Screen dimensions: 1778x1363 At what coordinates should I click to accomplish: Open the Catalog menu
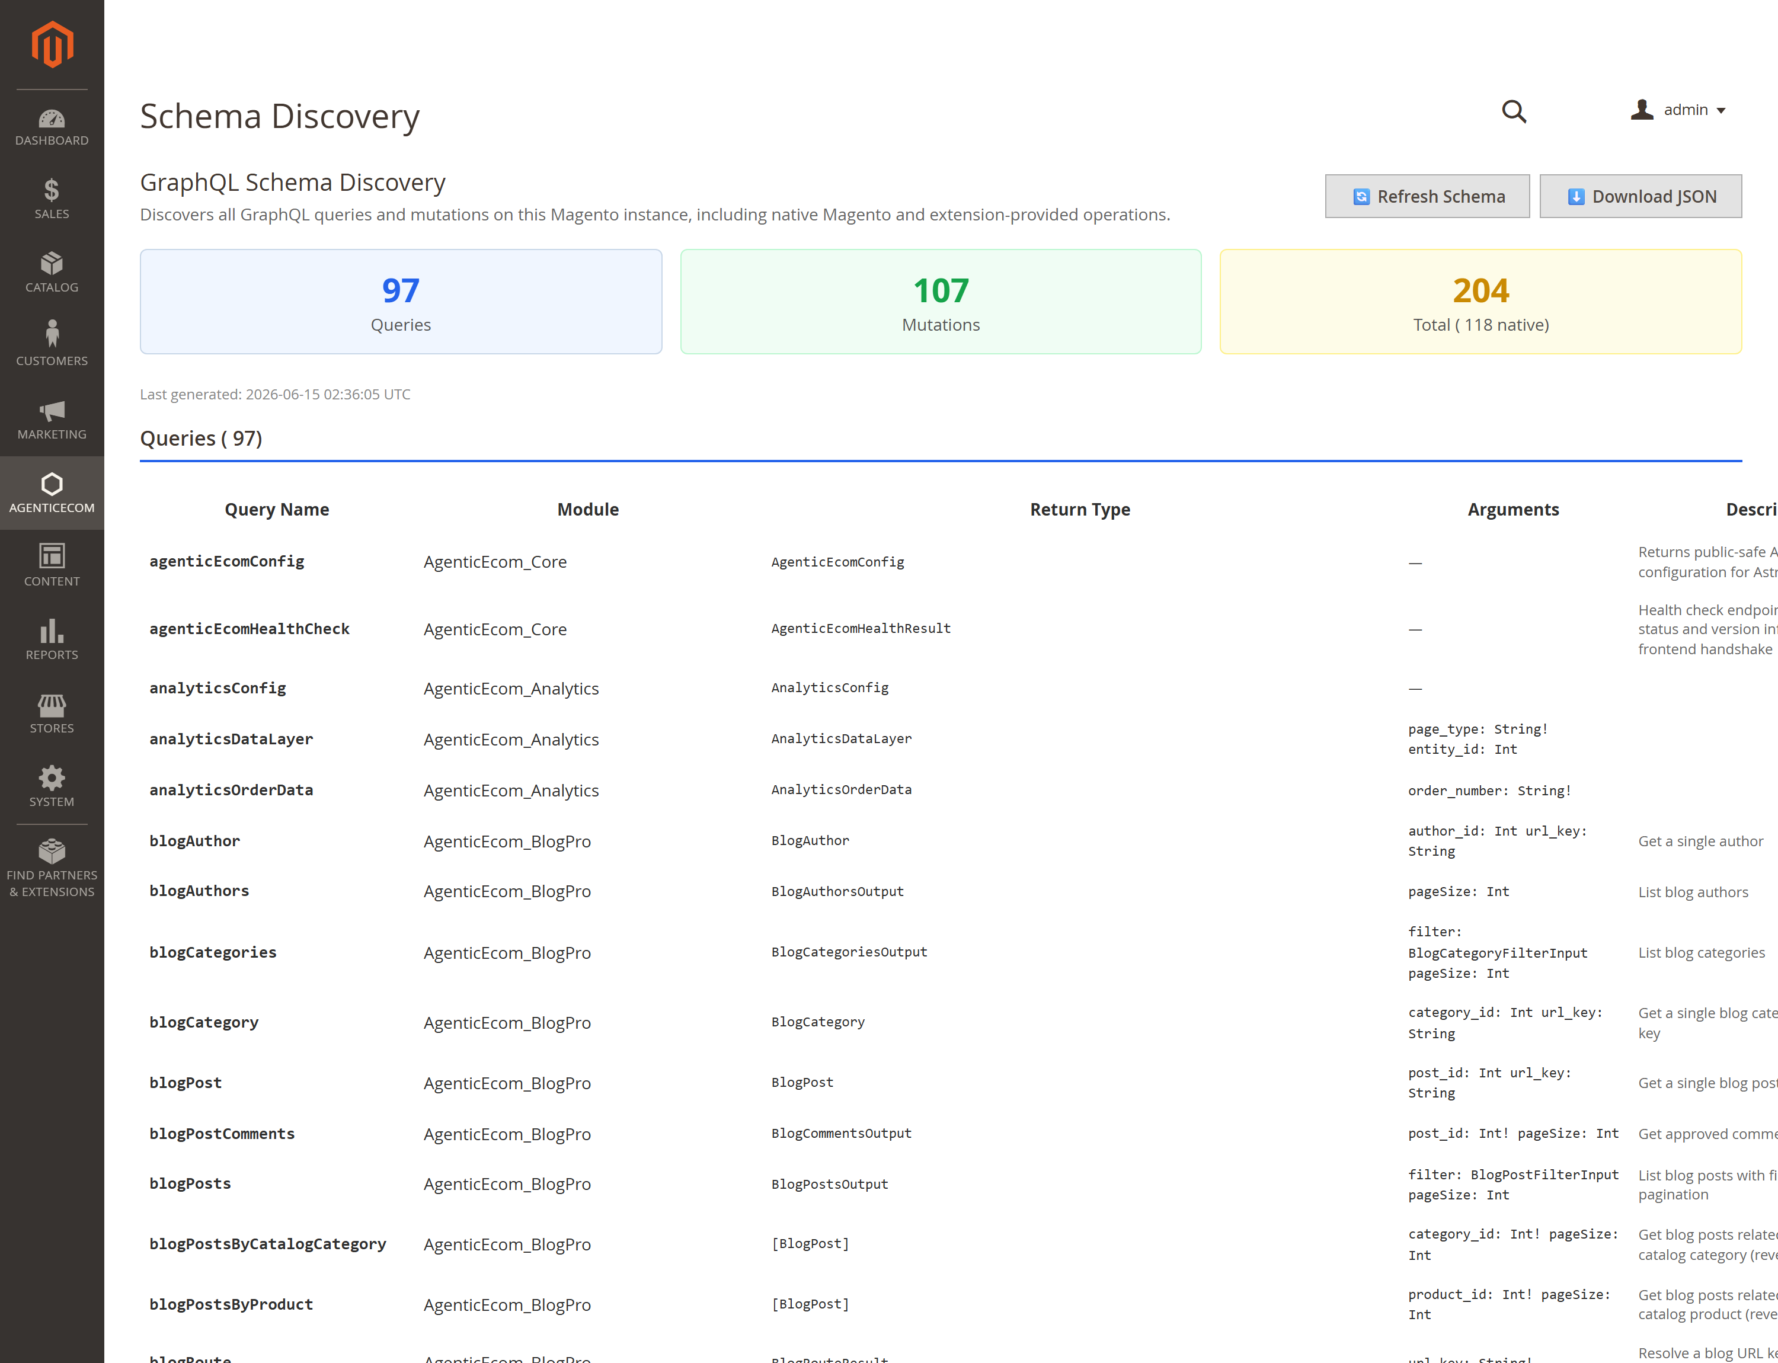pos(52,273)
